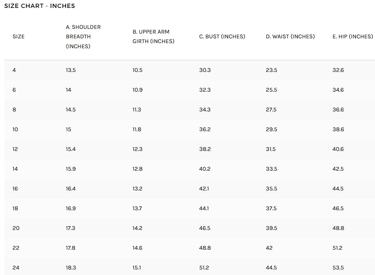Screen dimensions: 375x275
Task: Click the SIZE column header
Action: [19, 36]
